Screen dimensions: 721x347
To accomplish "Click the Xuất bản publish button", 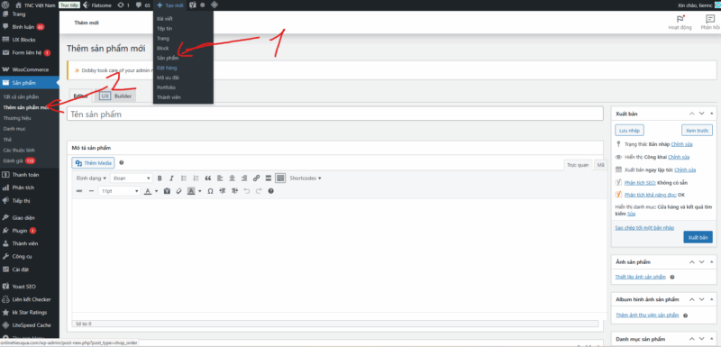I will pyautogui.click(x=698, y=238).
